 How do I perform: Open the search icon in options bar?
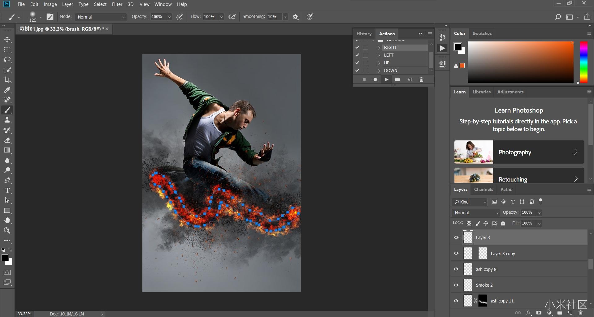click(x=558, y=17)
